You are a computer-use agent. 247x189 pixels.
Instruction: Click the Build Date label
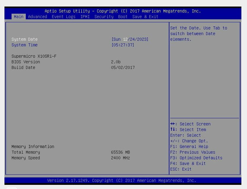pyautogui.click(x=23, y=67)
